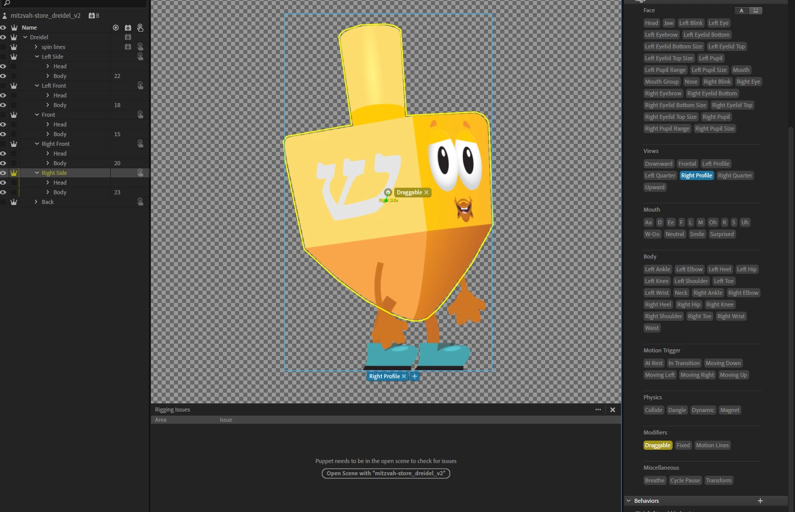This screenshot has height=512, width=795.
Task: Collapse the Dreidel group
Action: point(25,37)
